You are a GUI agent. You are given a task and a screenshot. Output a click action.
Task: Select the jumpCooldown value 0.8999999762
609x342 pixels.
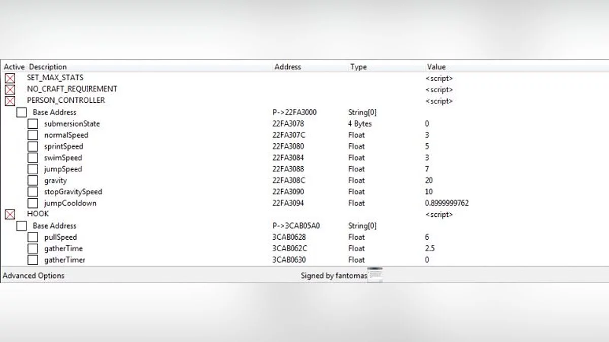point(447,203)
